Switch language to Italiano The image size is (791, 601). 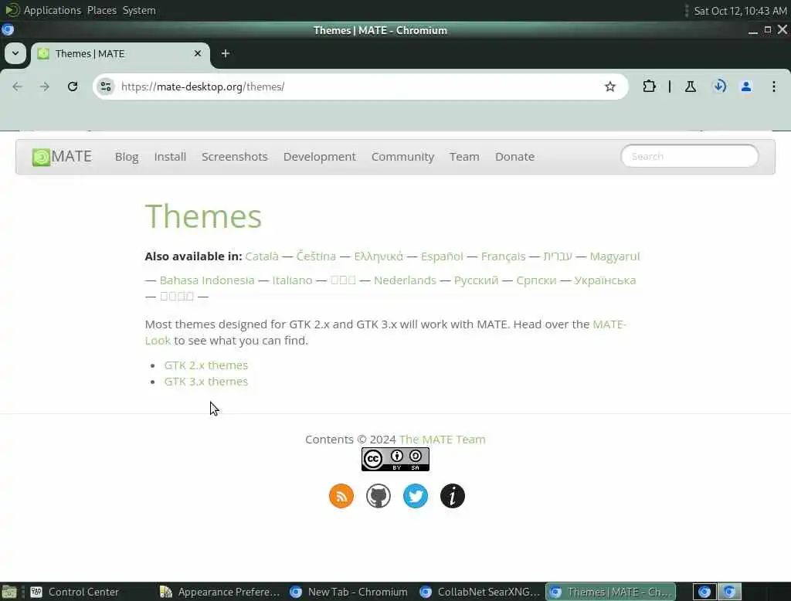(292, 280)
